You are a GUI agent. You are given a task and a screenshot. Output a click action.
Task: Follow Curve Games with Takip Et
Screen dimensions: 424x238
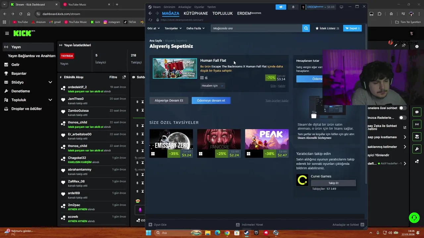click(x=334, y=183)
